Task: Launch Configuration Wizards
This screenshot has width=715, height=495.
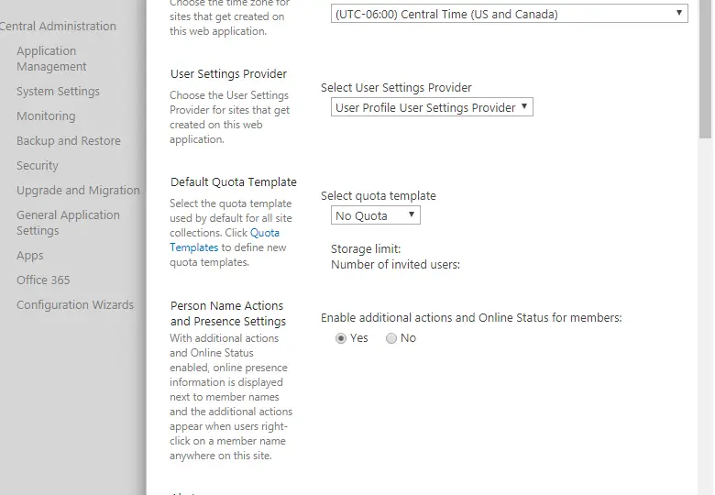Action: 75,305
